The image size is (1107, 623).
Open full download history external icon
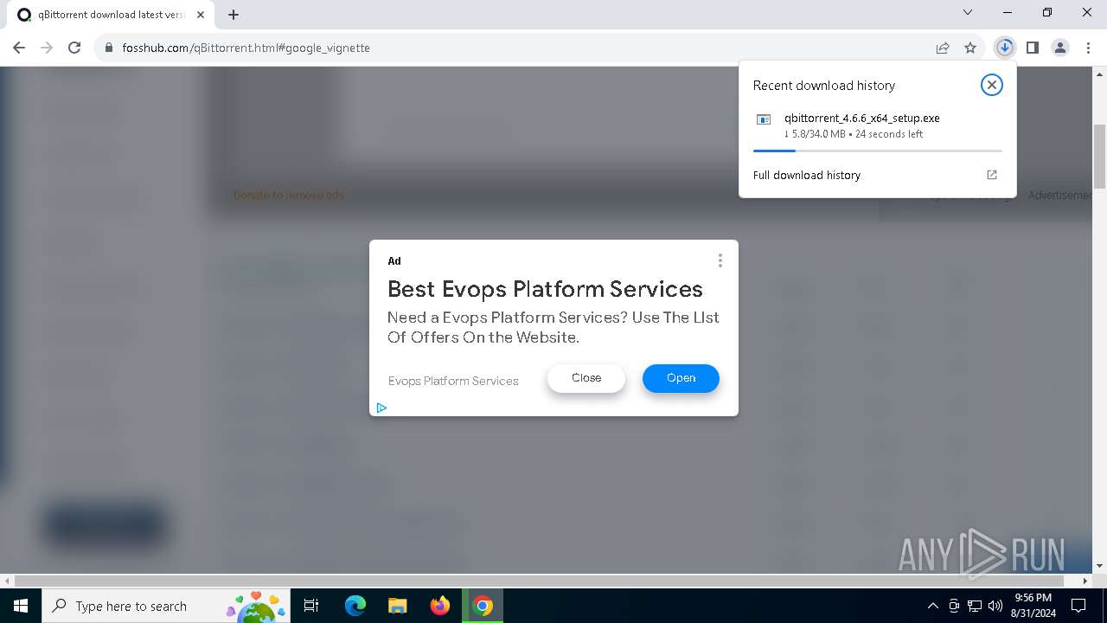pos(992,175)
